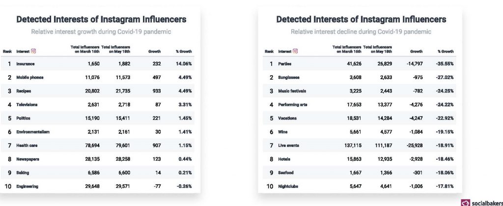
Task: Click the 14.06% growth value for Insurance
Action: (184, 64)
